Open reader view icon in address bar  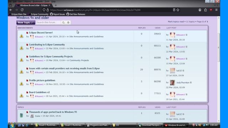pos(174,10)
